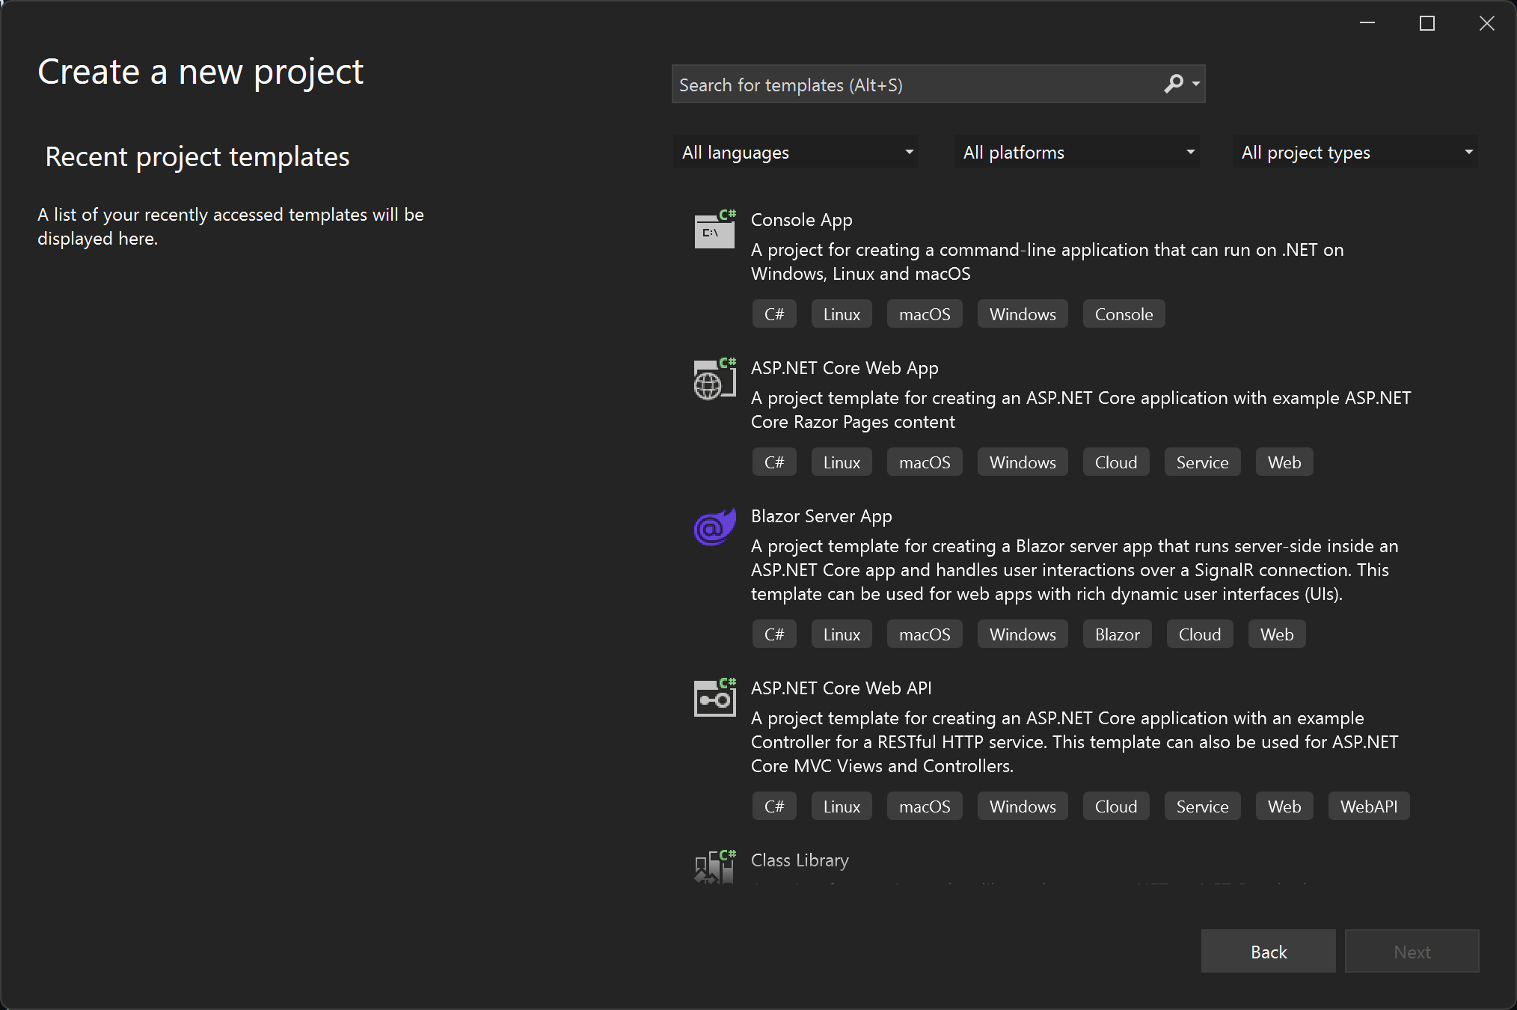
Task: Close the new project dialog
Action: [x=1486, y=24]
